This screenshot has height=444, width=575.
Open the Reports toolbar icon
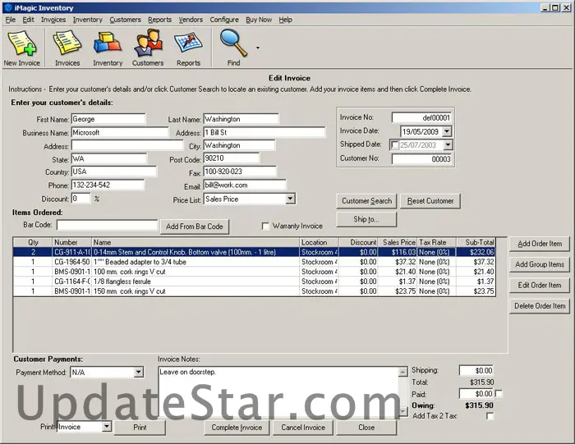[188, 44]
